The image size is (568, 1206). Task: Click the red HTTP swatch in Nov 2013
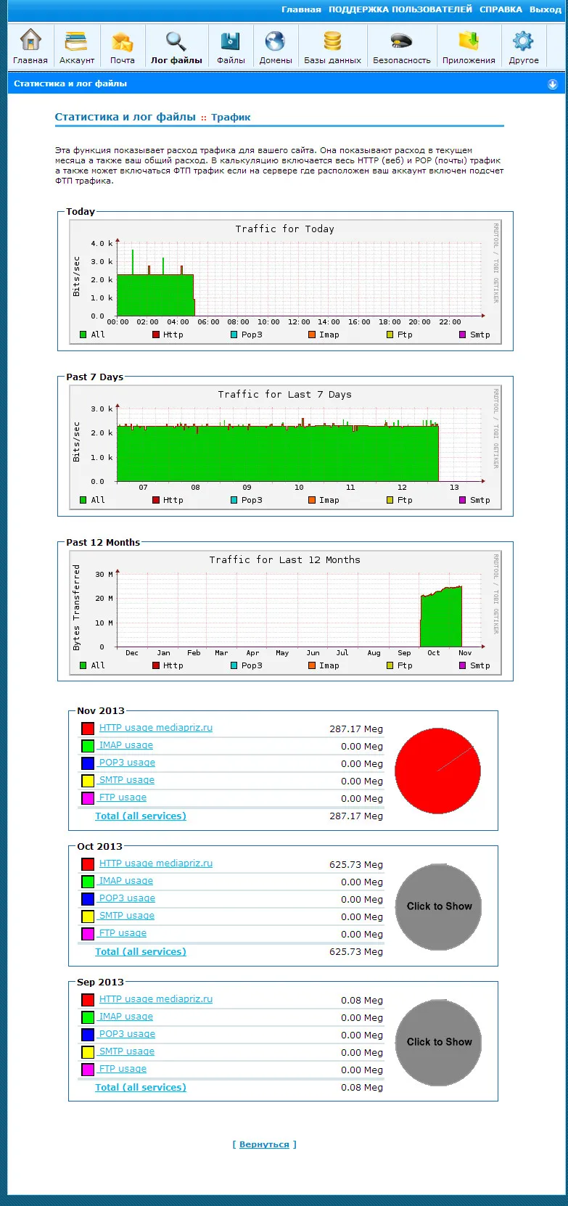pyautogui.click(x=88, y=729)
